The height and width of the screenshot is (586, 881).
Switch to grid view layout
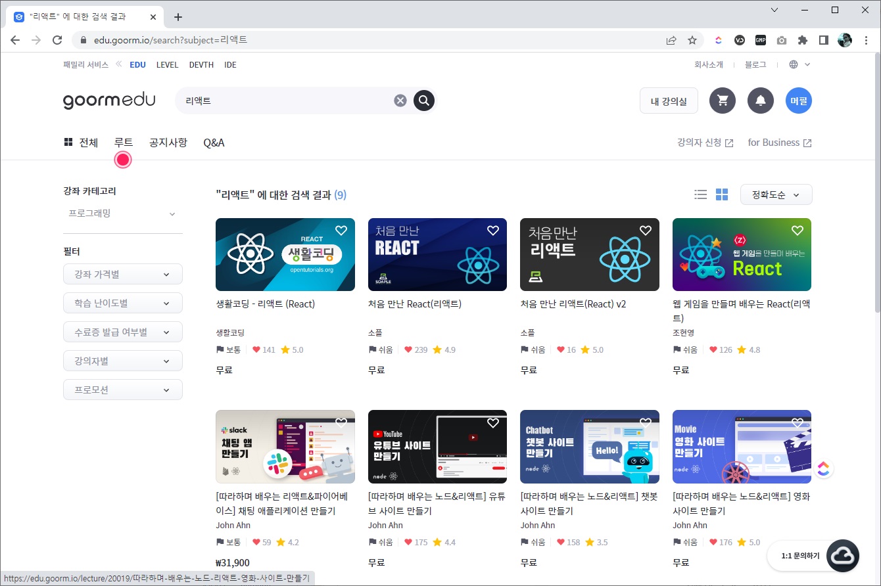(722, 194)
